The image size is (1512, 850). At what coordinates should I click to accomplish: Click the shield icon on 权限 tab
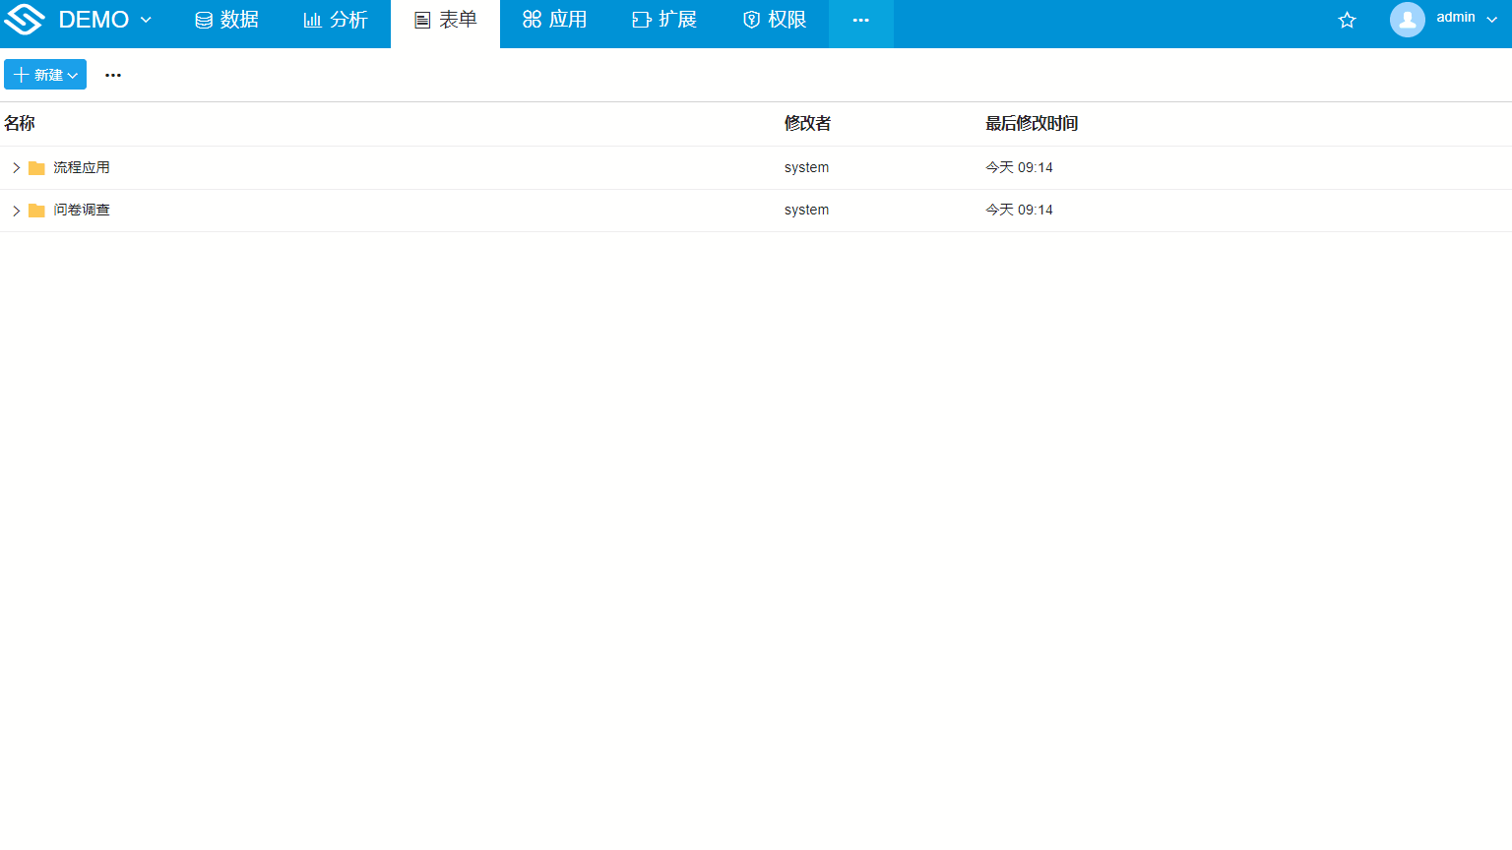[751, 19]
